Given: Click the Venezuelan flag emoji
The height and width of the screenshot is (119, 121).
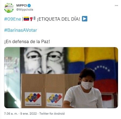Looking at the screenshot, I should pyautogui.click(x=26, y=19).
